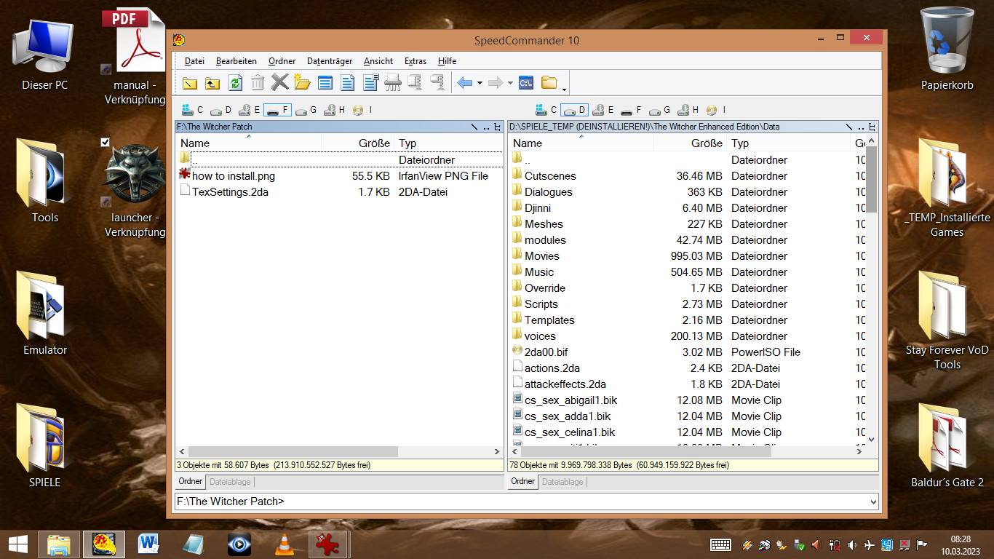
Task: Click the first compress/pack clamp icon
Action: coord(416,82)
